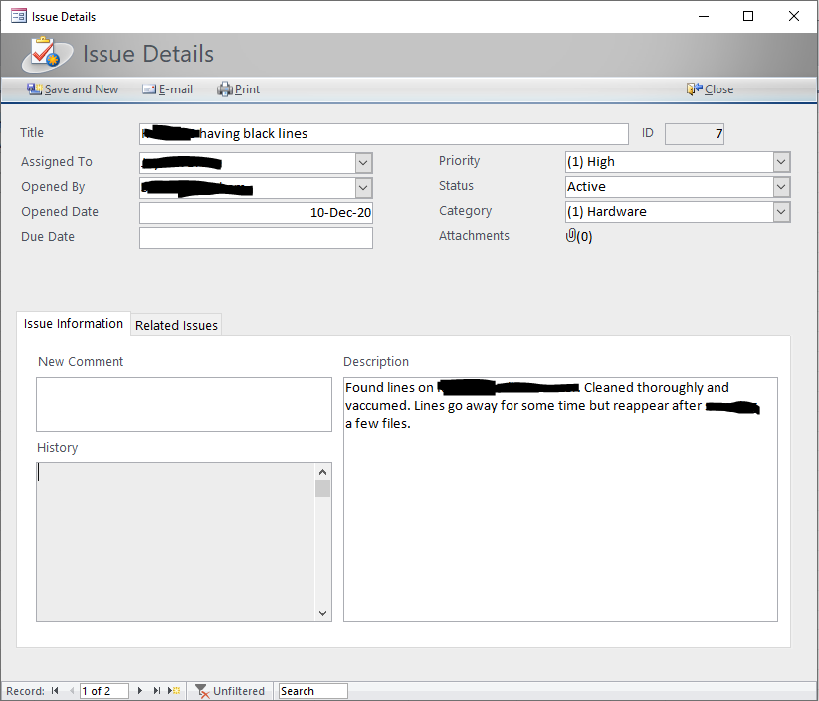Click the empty Due Date field

pyautogui.click(x=256, y=238)
